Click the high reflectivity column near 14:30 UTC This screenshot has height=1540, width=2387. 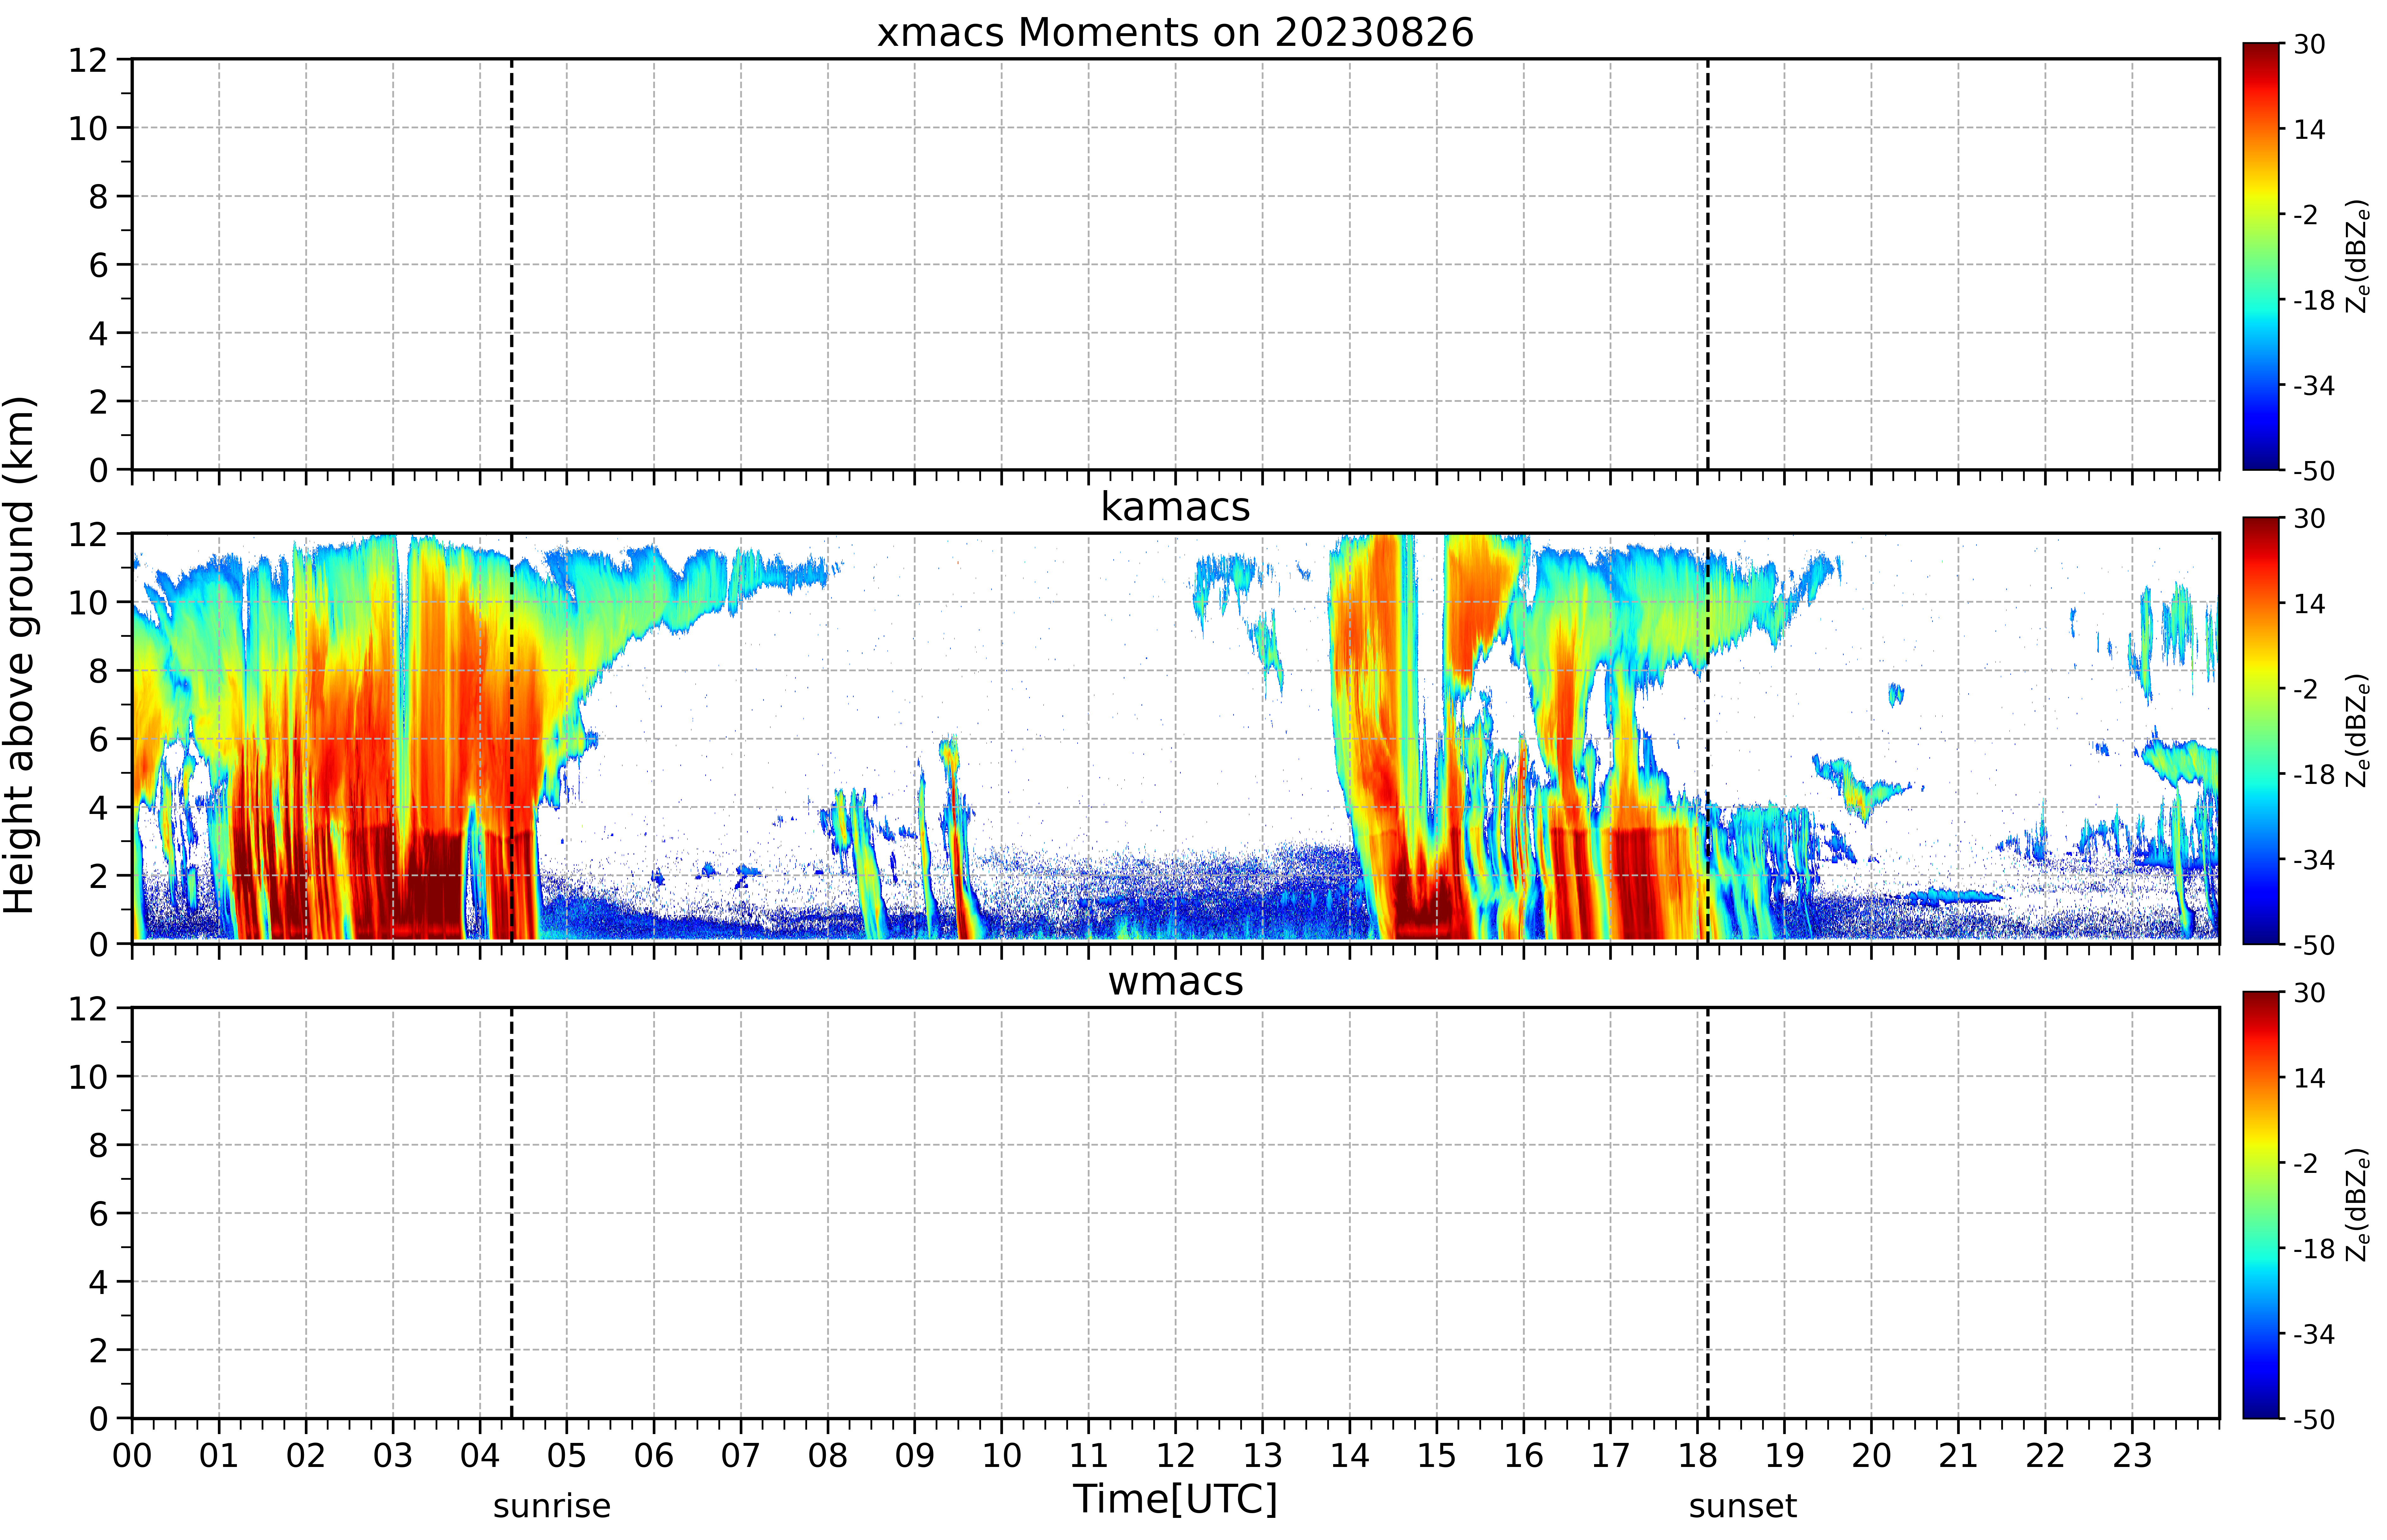click(x=1385, y=740)
